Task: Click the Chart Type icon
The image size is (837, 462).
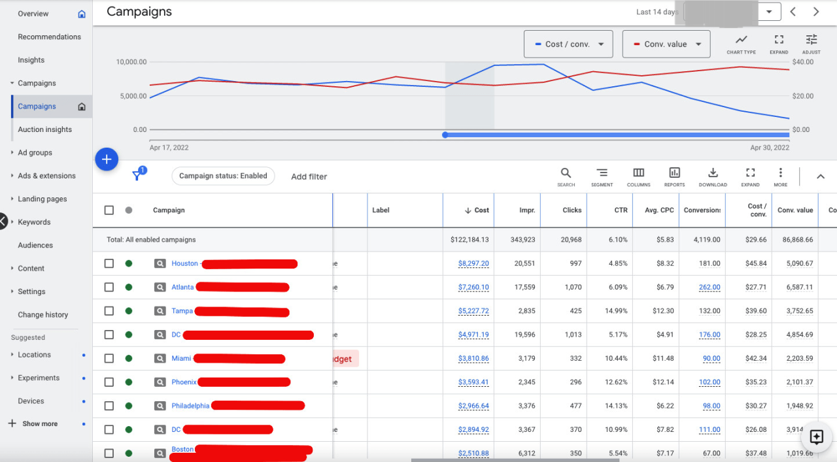Action: tap(741, 41)
